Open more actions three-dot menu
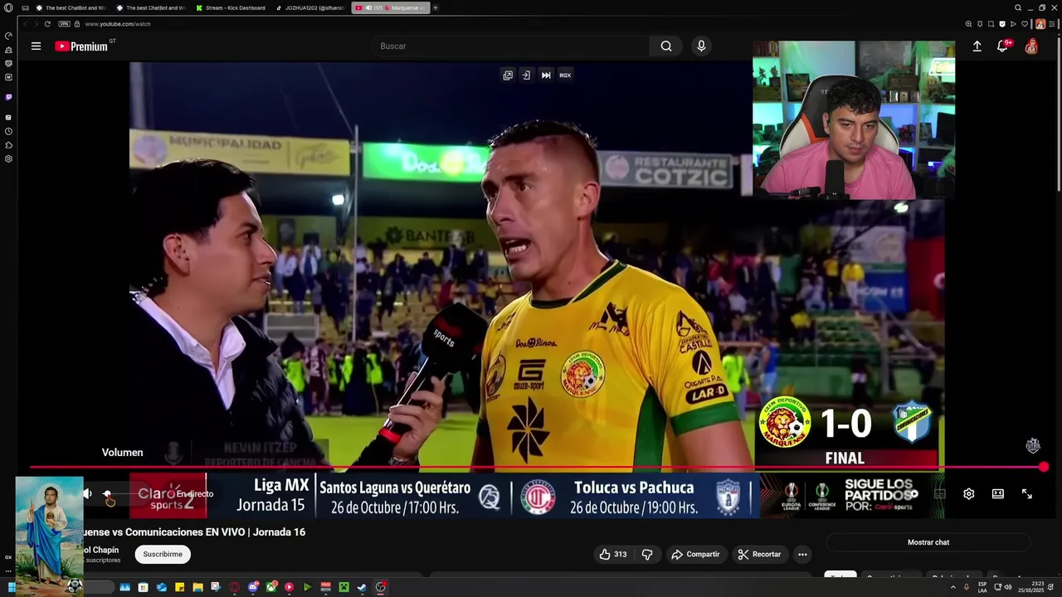Viewport: 1062px width, 597px height. 802,554
